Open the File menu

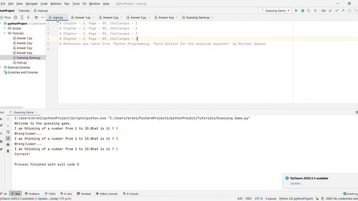click(x=3, y=4)
